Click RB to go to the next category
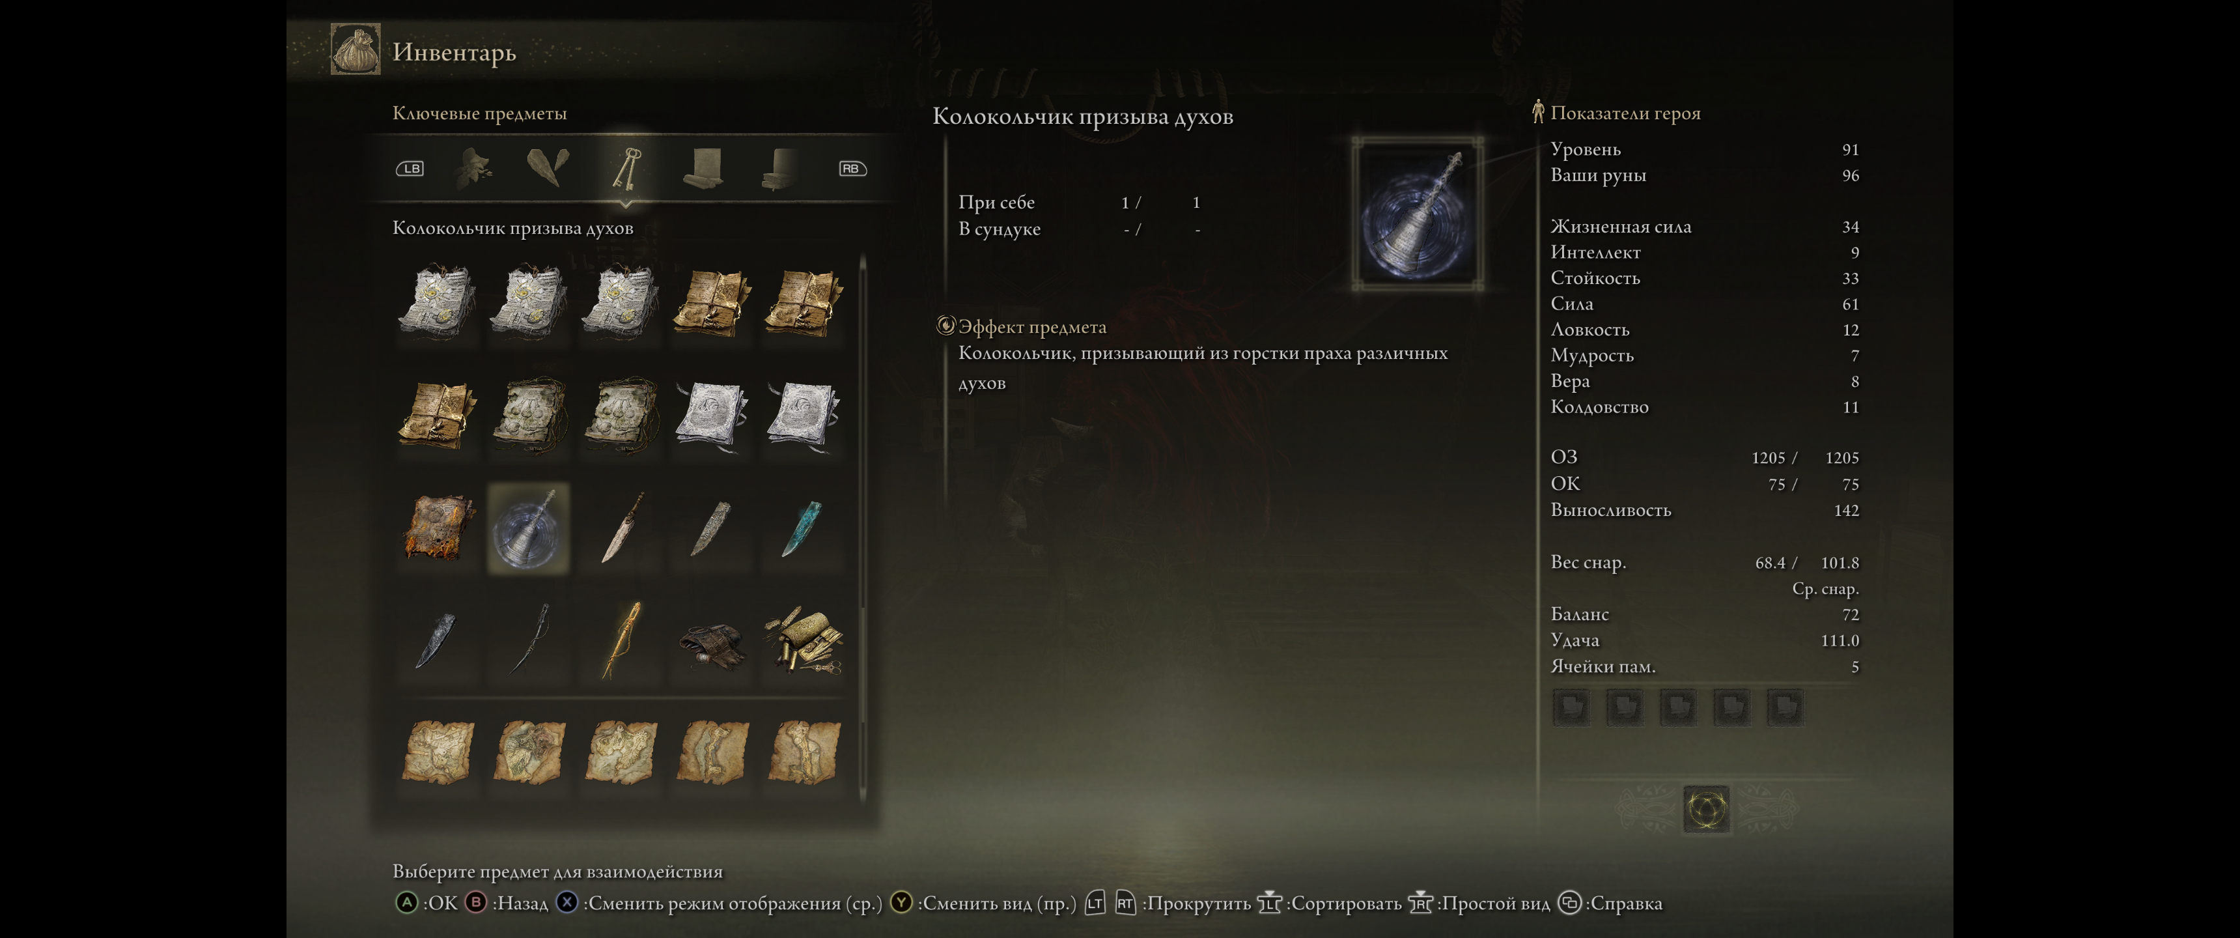Image resolution: width=2240 pixels, height=938 pixels. point(852,169)
